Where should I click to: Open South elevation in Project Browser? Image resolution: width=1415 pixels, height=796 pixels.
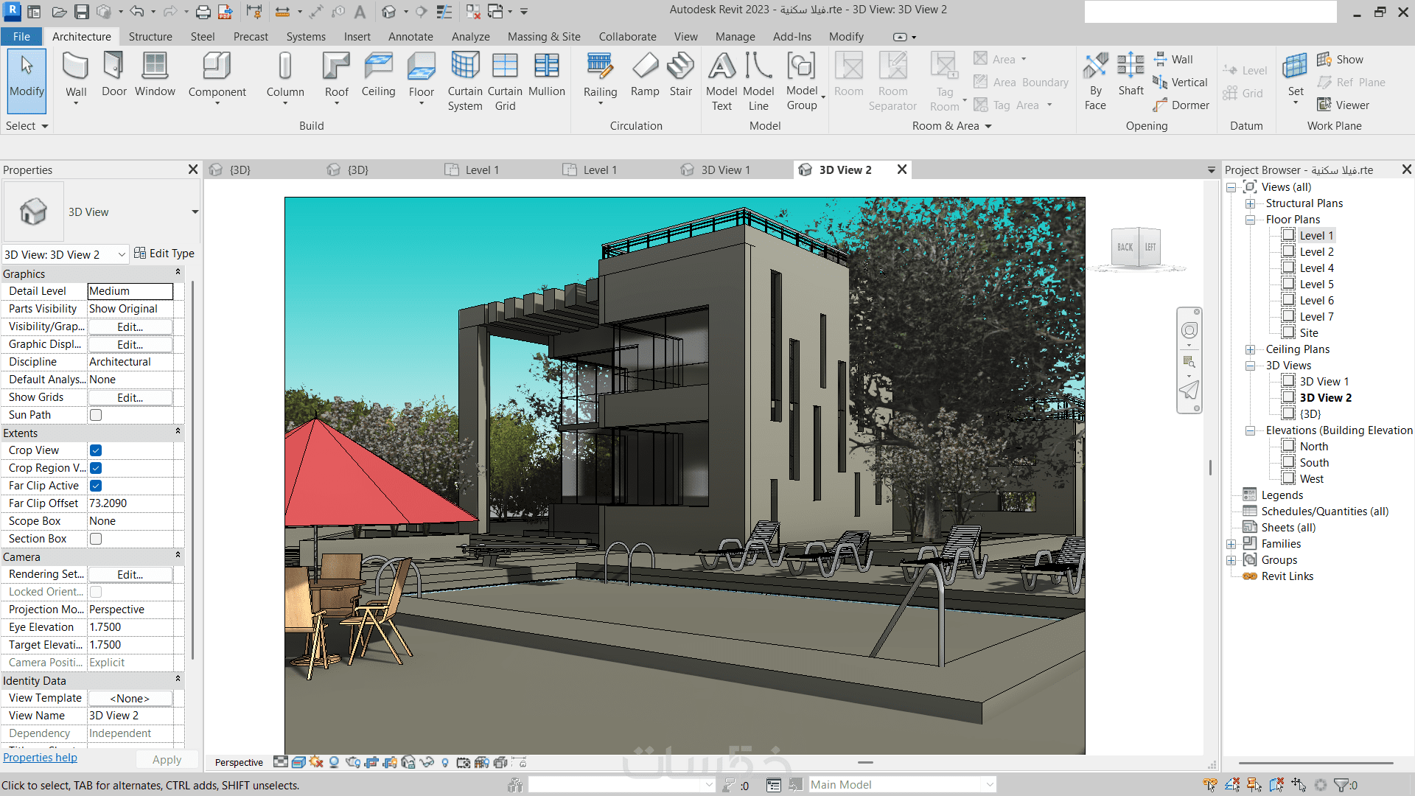1314,463
